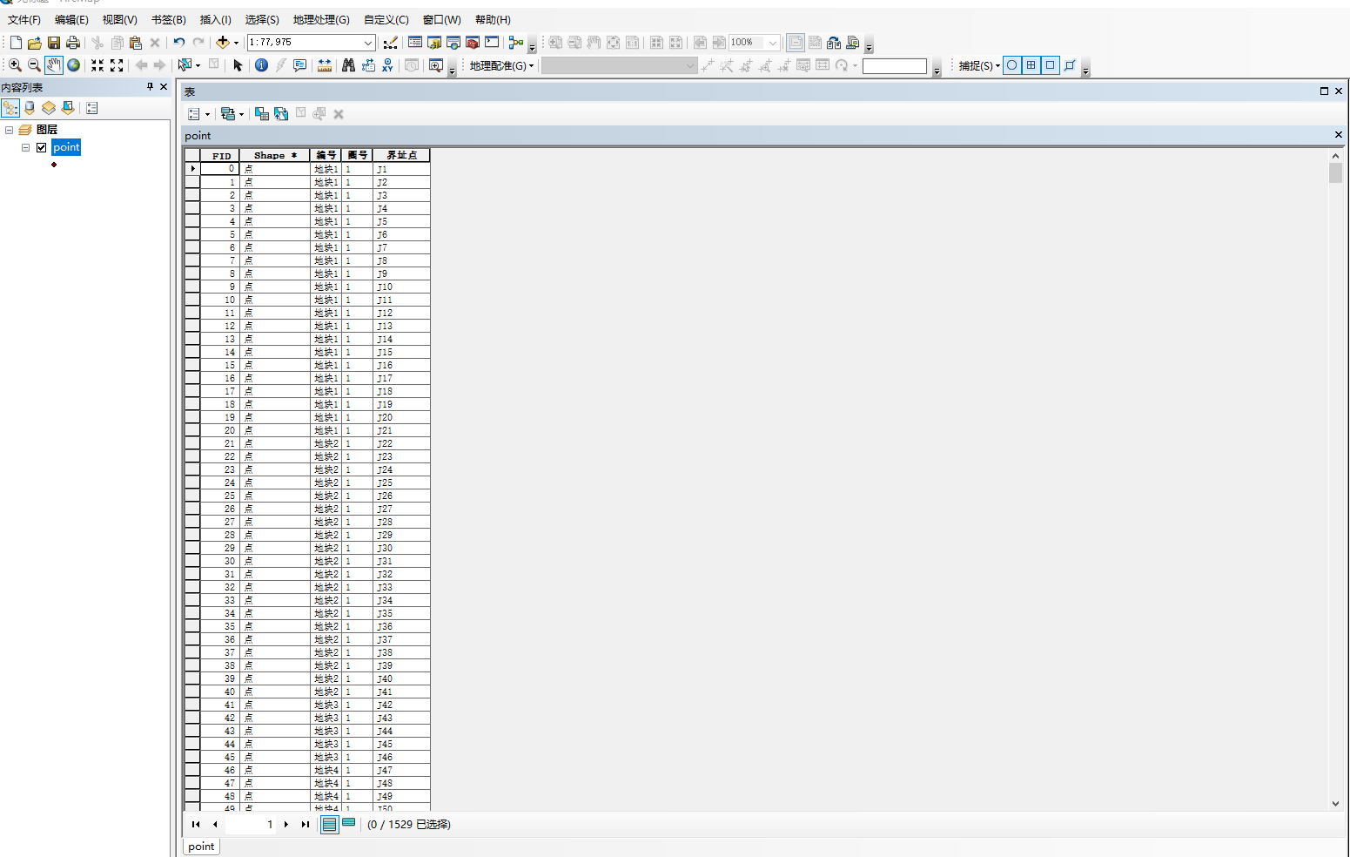Click the Full Extent globe icon
This screenshot has height=857, width=1350.
coord(74,65)
